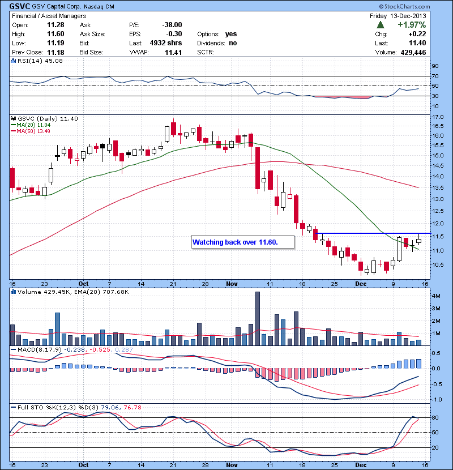The width and height of the screenshot is (453, 470).
Task: Click the VWAP value 11.41
Action: pos(173,53)
